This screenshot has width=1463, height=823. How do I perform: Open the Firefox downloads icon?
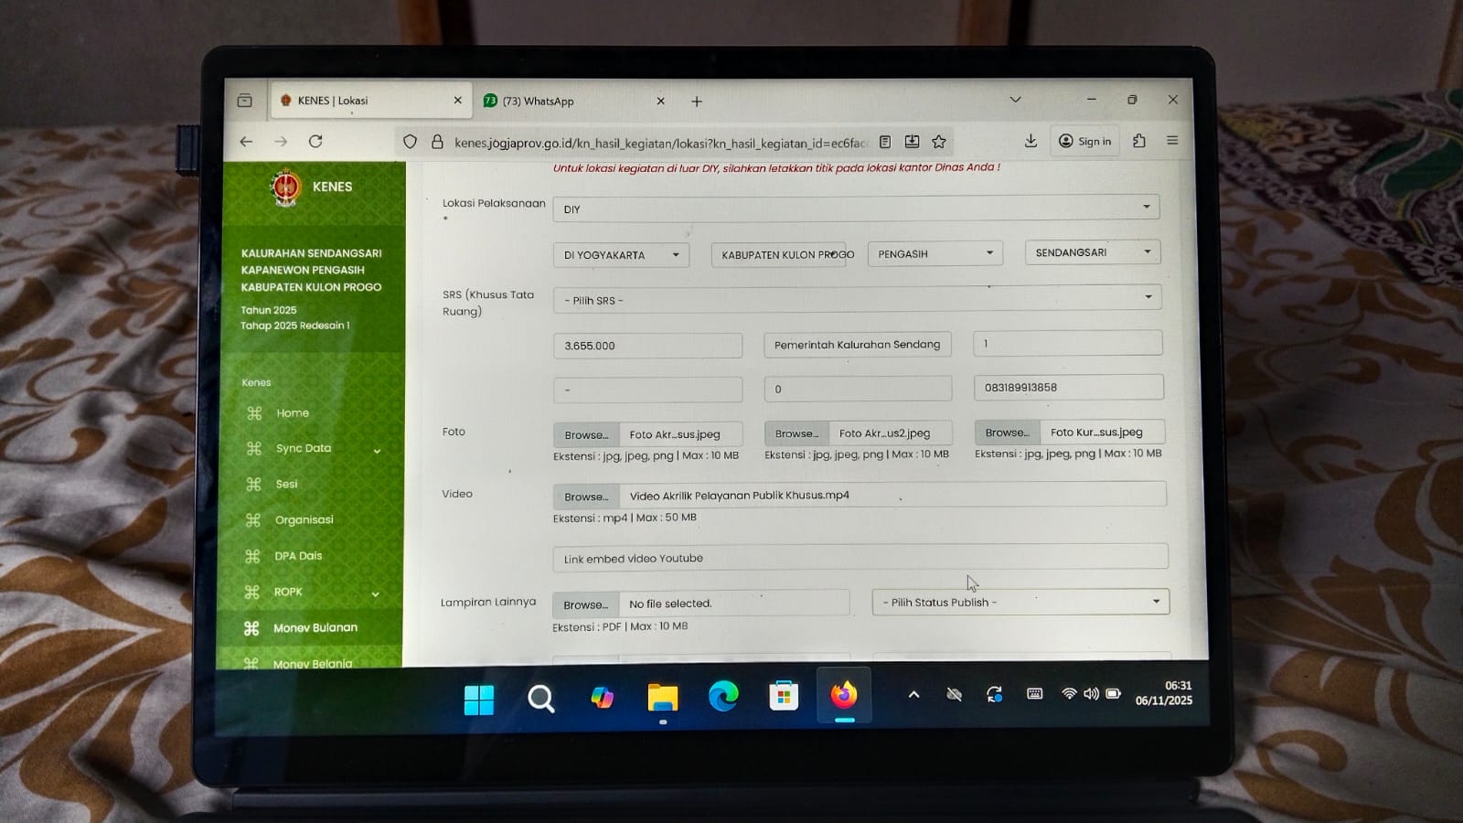pyautogui.click(x=1031, y=141)
